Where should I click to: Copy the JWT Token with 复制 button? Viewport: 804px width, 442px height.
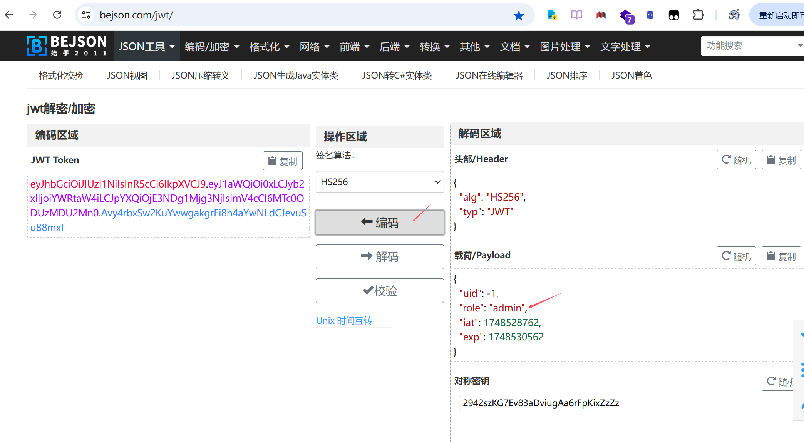click(283, 161)
